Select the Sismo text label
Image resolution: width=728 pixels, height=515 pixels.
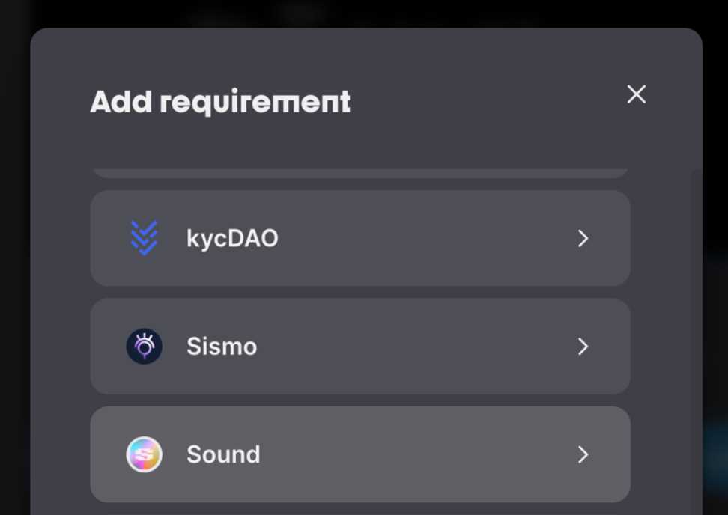coord(222,347)
